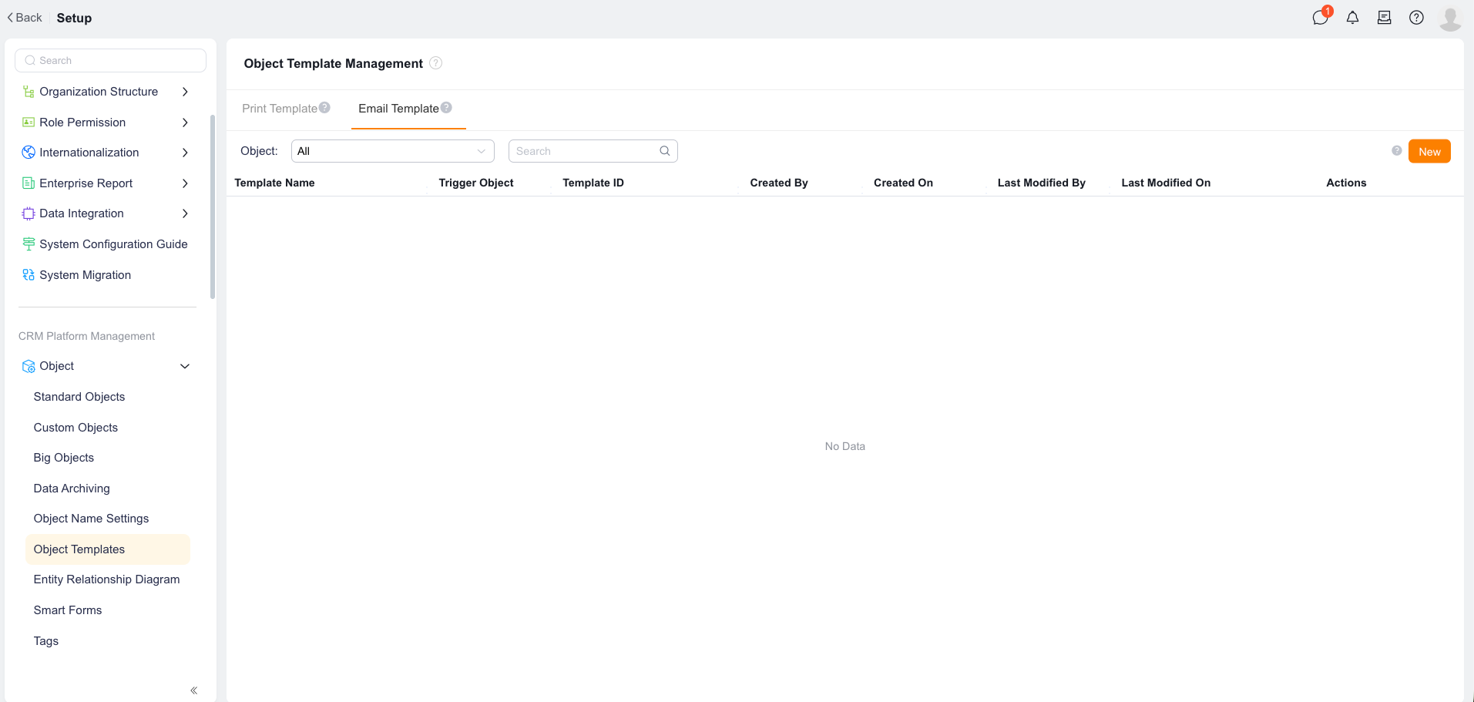Viewport: 1474px width, 702px height.
Task: Focus the sidebar Search field
Action: coord(110,60)
